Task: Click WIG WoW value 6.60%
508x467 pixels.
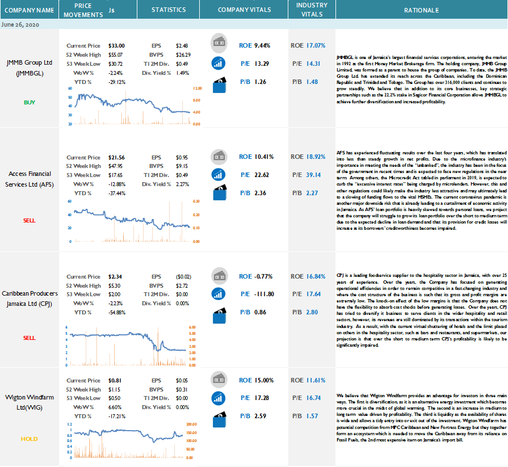Action: [115, 407]
